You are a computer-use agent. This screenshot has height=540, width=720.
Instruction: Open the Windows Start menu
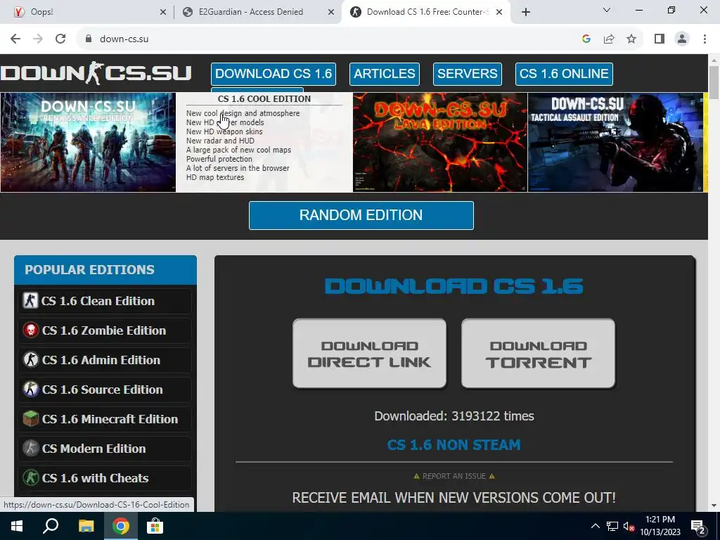(17, 526)
